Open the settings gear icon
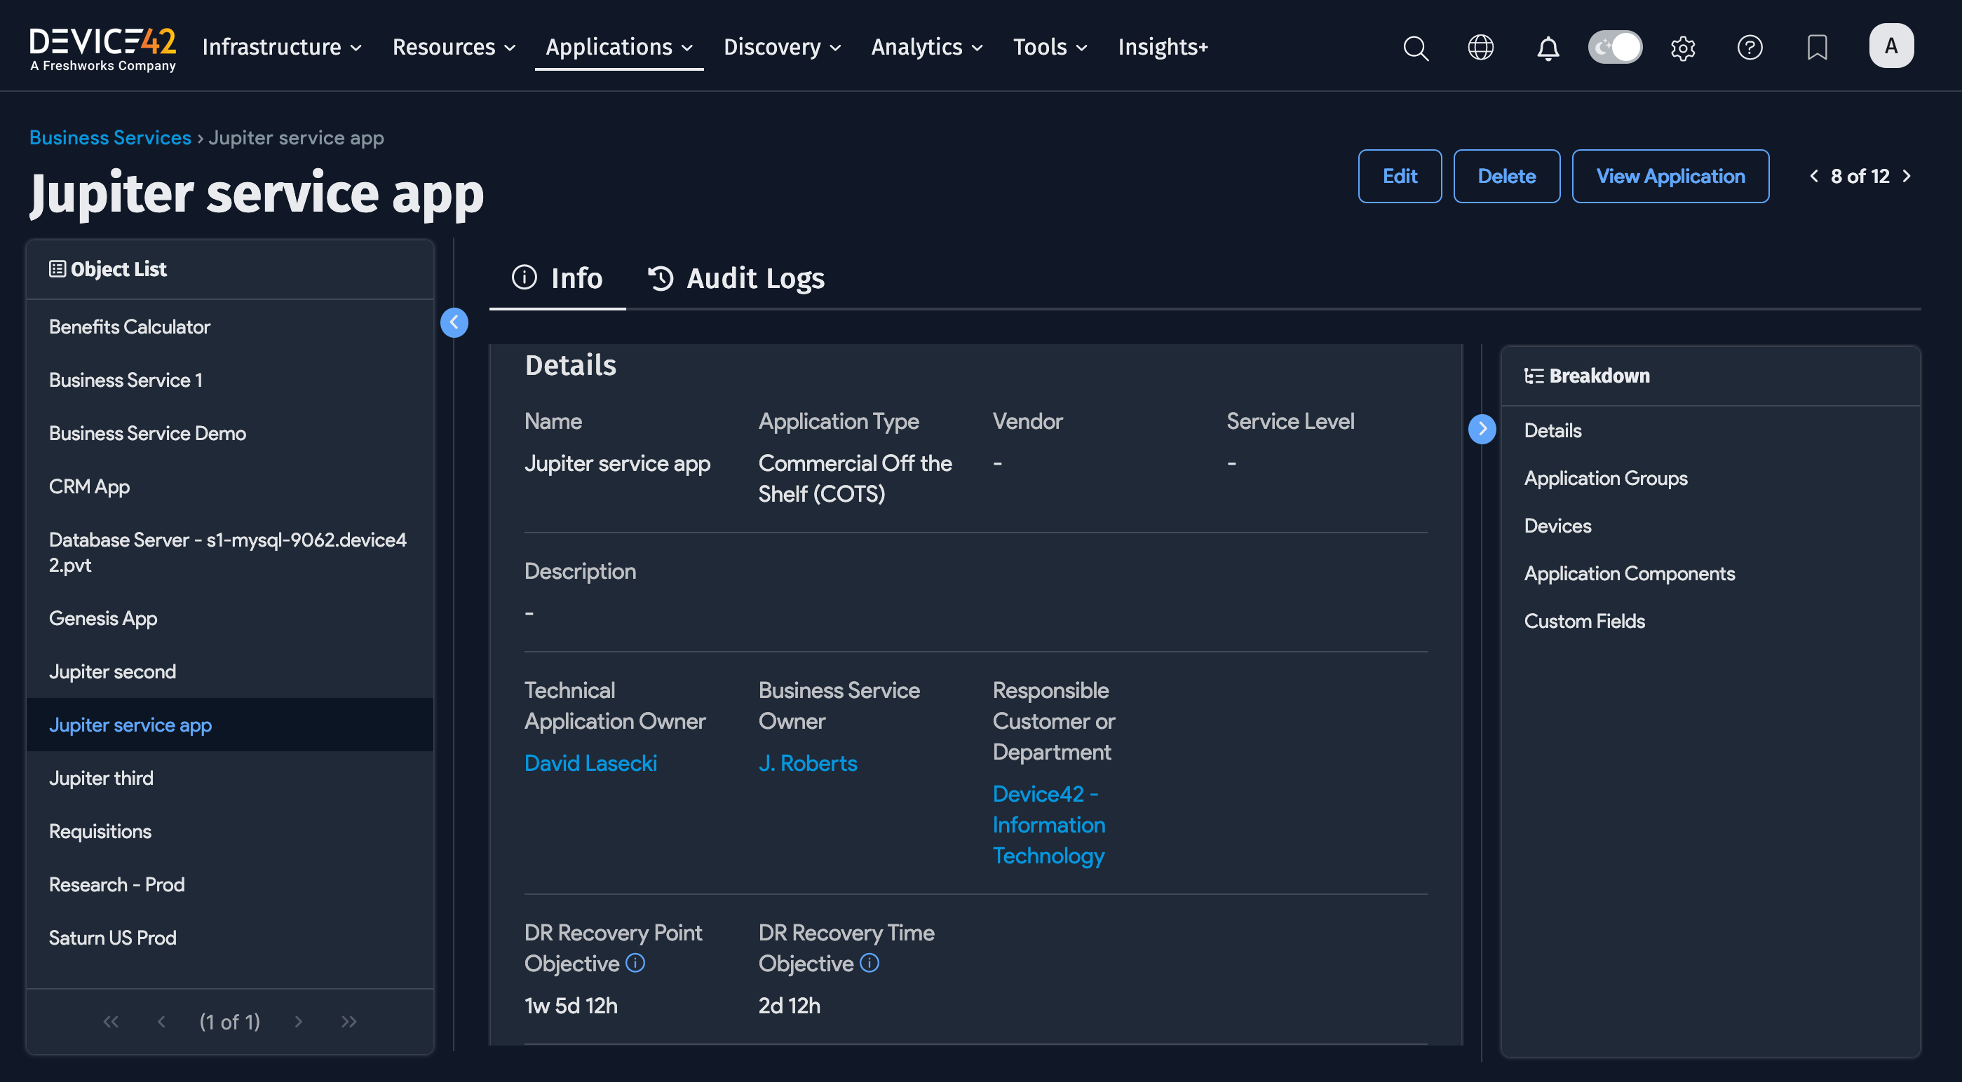Viewport: 1962px width, 1082px height. [1682, 48]
